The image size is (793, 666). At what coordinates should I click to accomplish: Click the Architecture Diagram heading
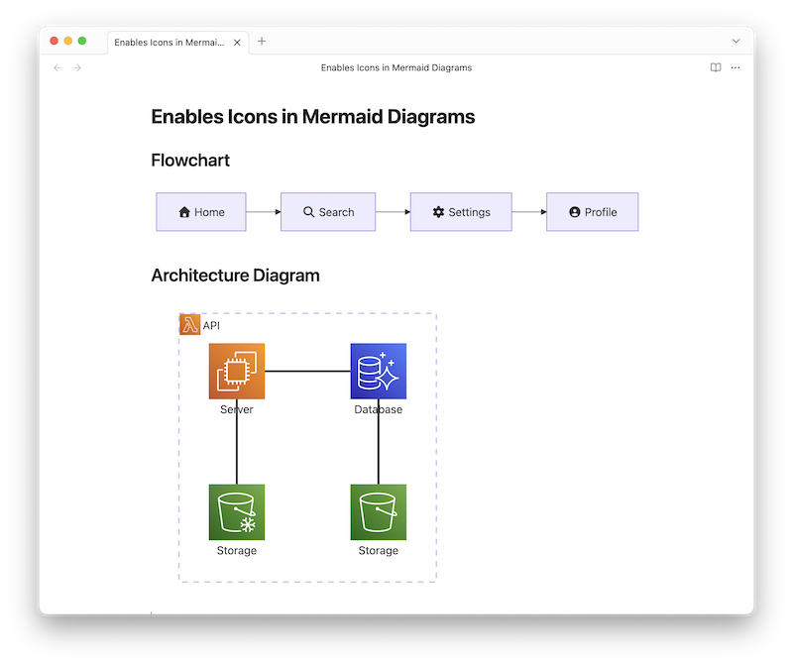tap(235, 276)
